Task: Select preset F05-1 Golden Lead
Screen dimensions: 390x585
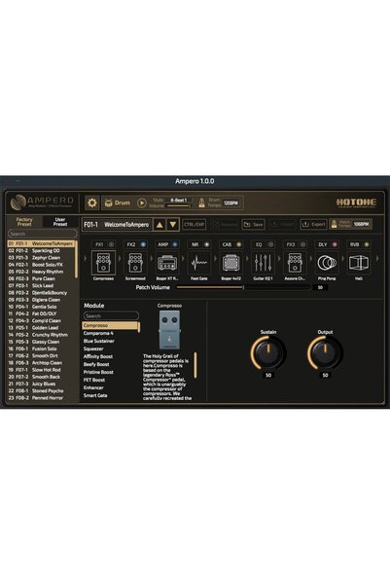Action: pyautogui.click(x=41, y=328)
